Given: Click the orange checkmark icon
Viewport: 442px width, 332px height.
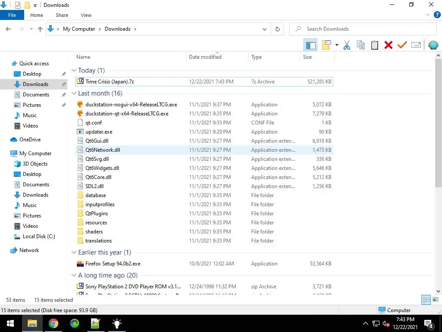Looking at the screenshot, I should tap(402, 45).
